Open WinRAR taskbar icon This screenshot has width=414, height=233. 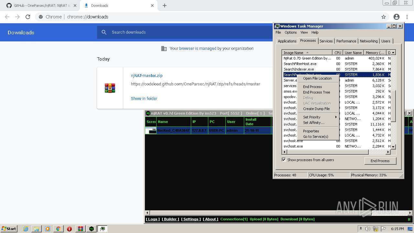[x=81, y=229]
